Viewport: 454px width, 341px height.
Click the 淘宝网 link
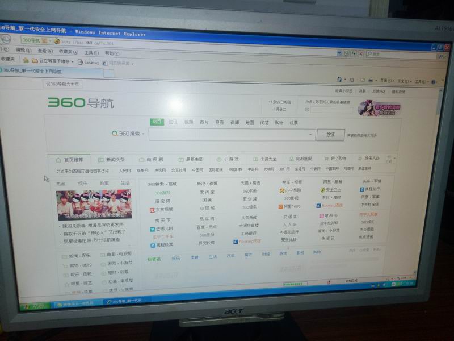click(162, 201)
